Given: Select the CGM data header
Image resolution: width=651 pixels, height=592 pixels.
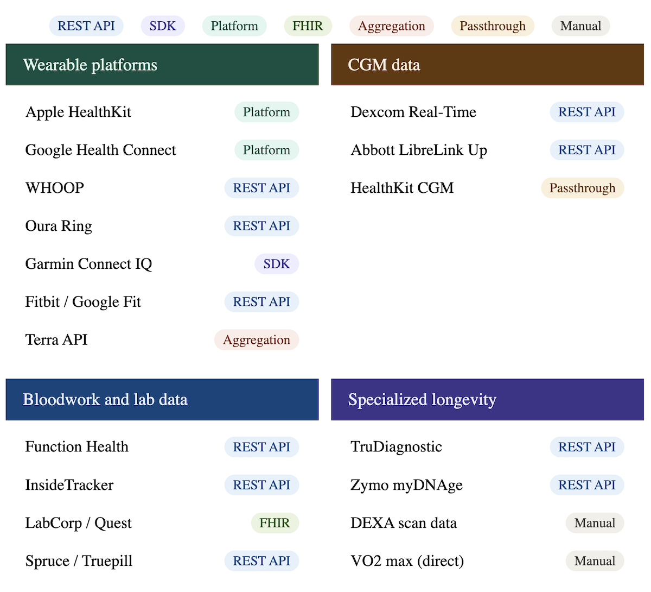Looking at the screenshot, I should tap(488, 65).
